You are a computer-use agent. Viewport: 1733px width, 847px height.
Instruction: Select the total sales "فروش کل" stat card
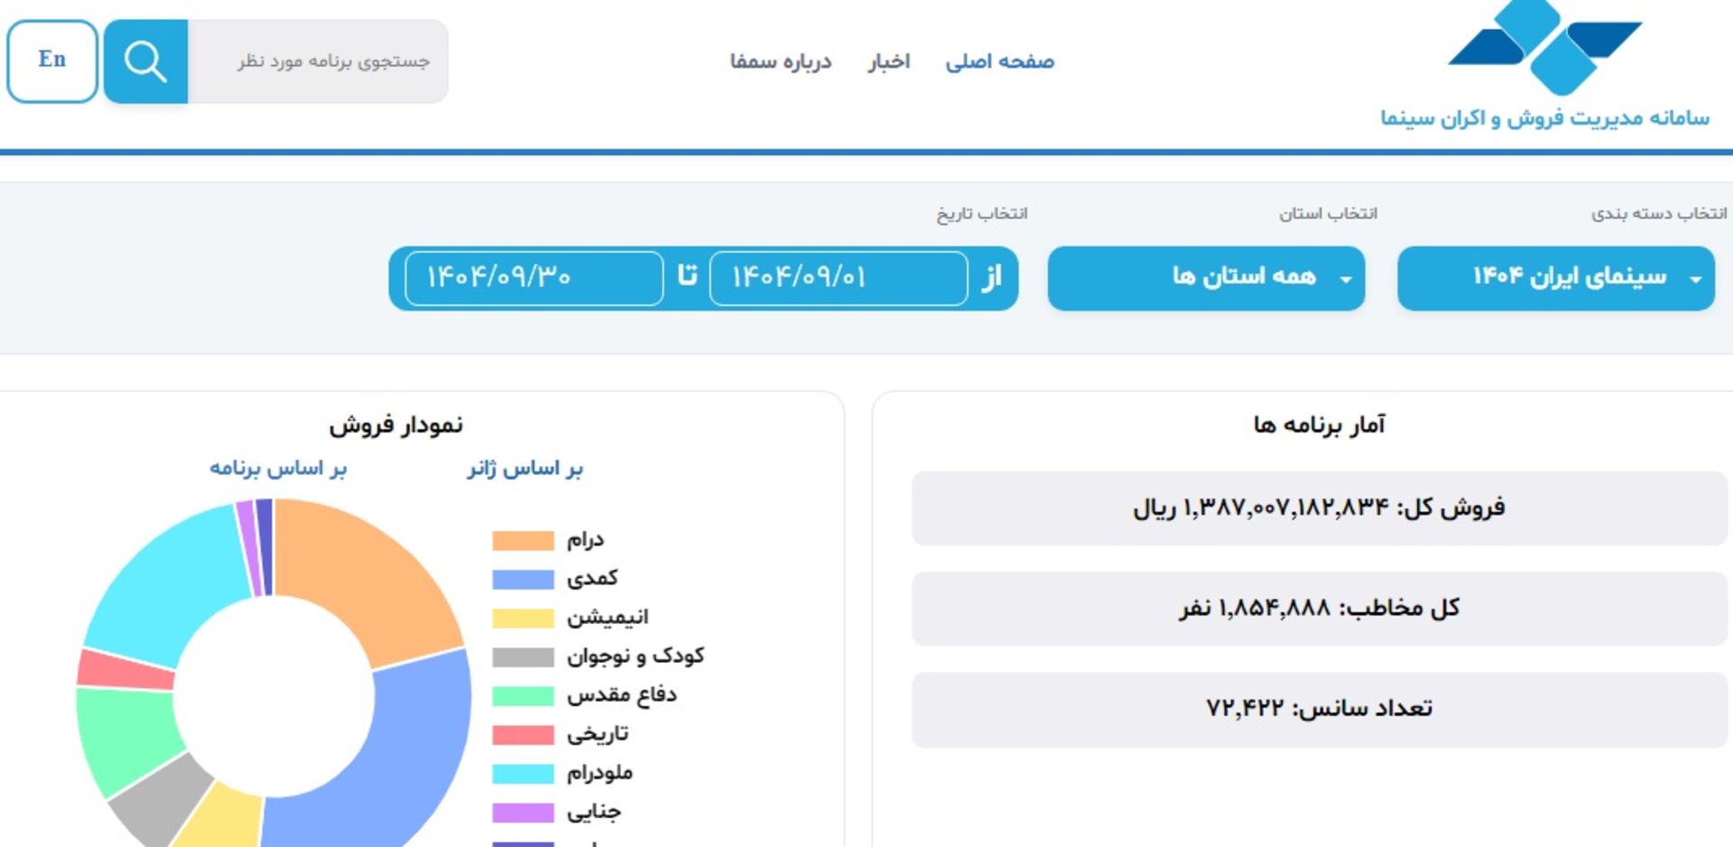[x=1320, y=507]
